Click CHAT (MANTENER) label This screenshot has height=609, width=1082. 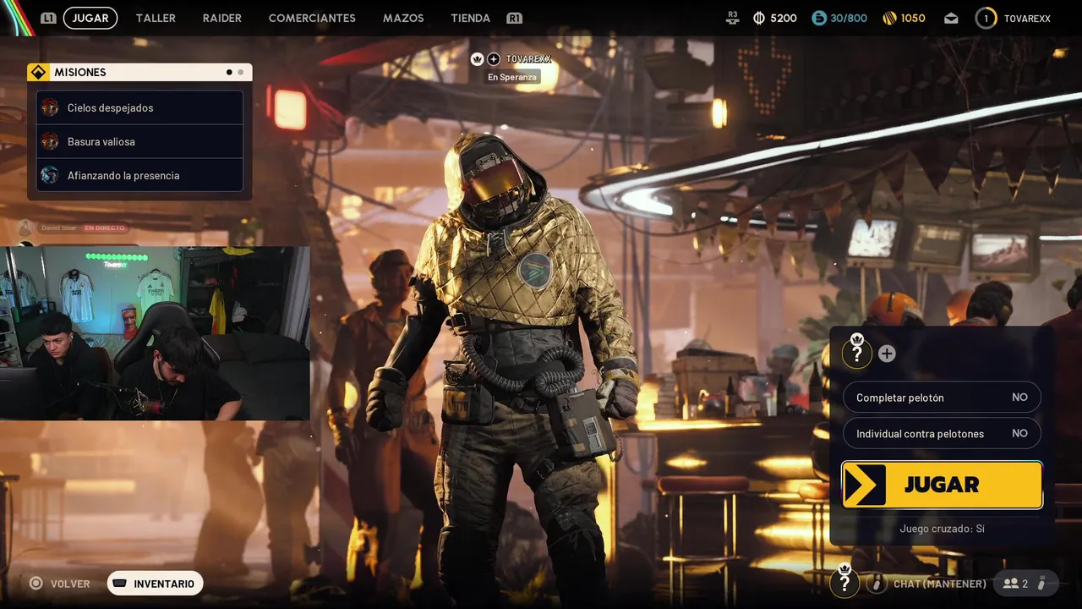pos(940,584)
